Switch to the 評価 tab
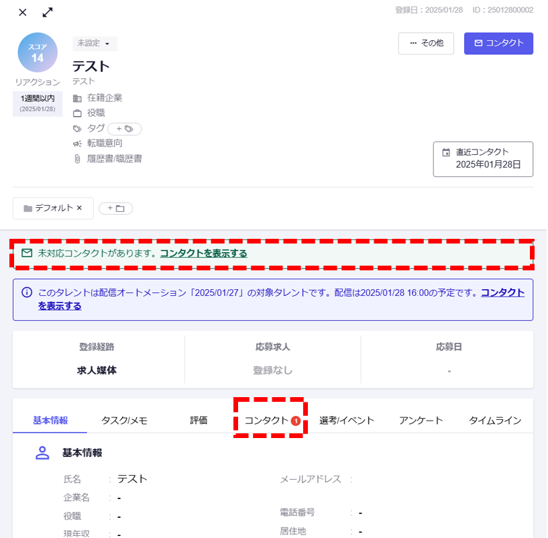 point(199,421)
